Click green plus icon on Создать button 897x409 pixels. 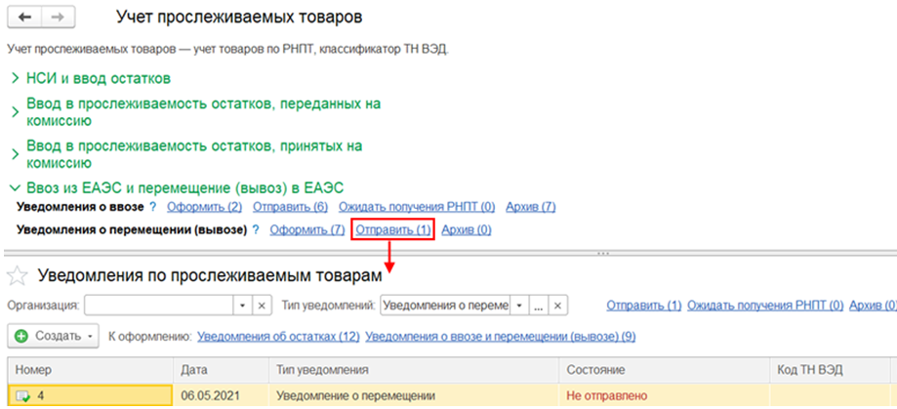tap(21, 337)
